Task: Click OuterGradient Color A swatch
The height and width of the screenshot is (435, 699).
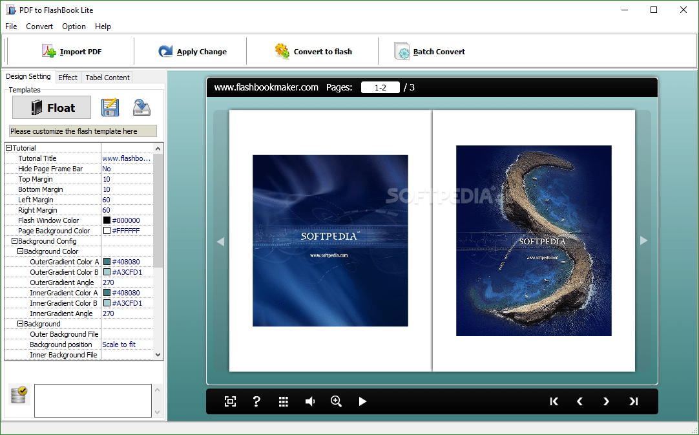Action: pyautogui.click(x=107, y=261)
